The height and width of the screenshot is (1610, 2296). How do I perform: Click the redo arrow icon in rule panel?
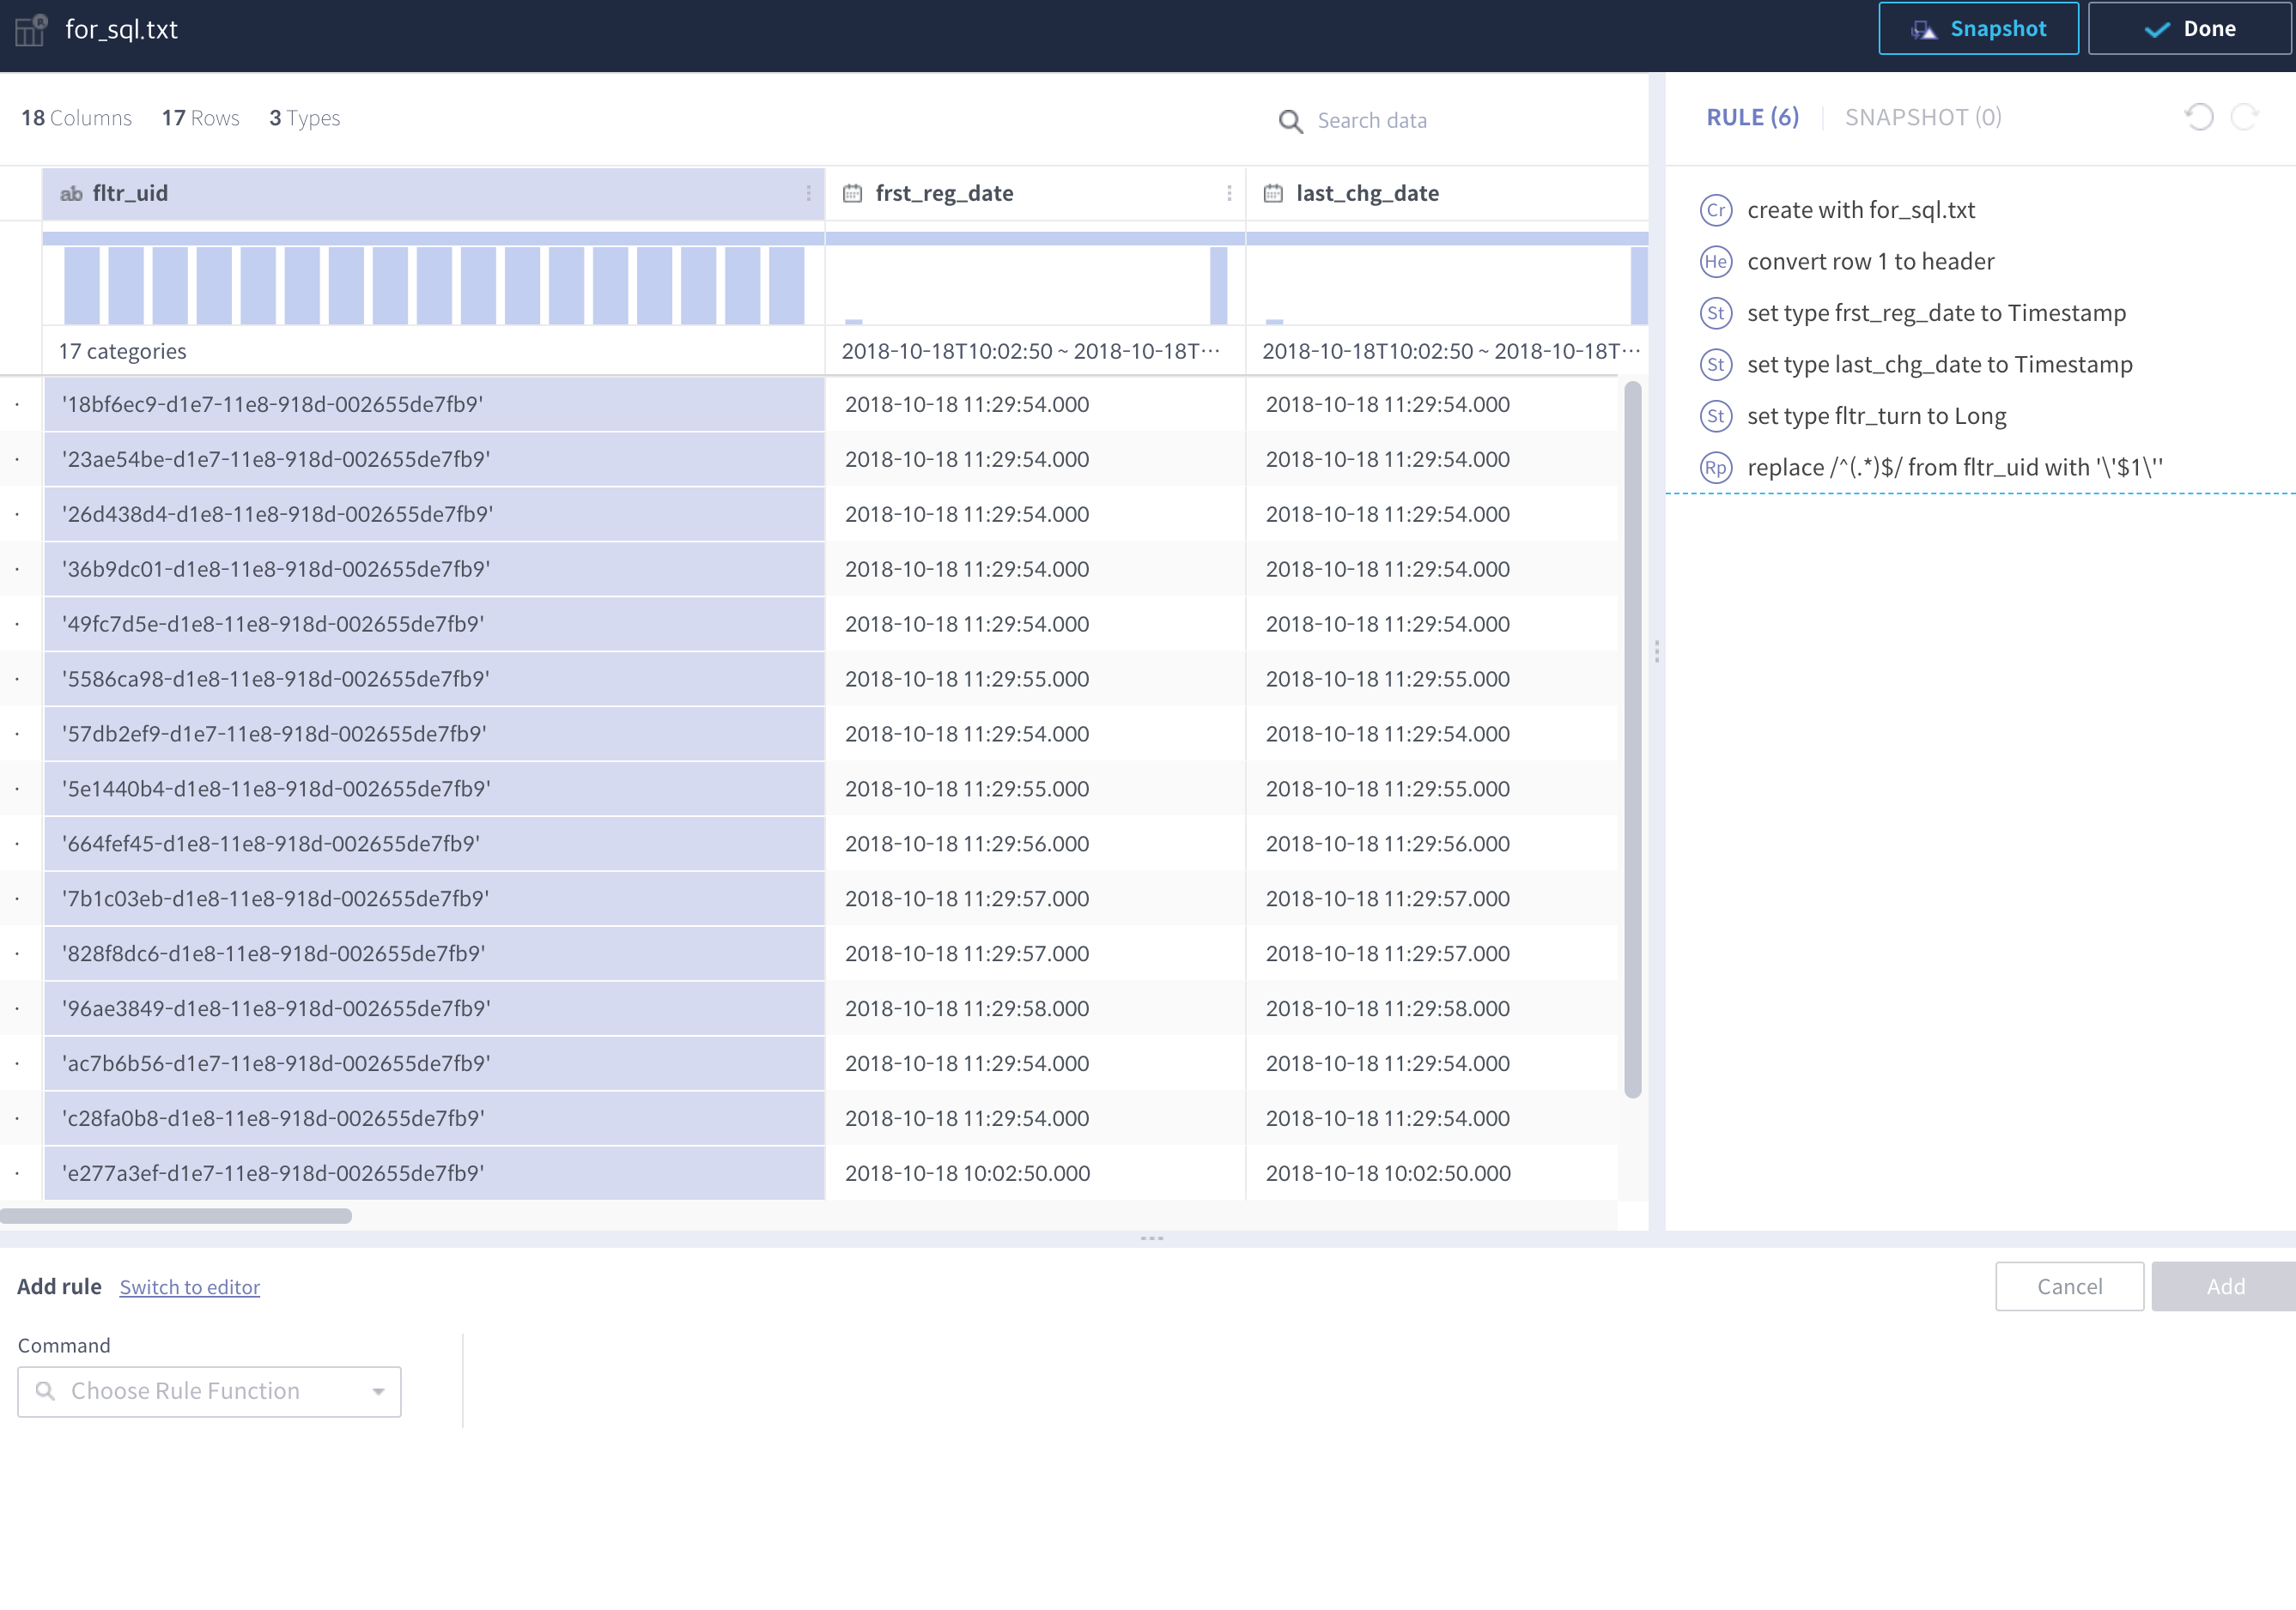[2245, 117]
